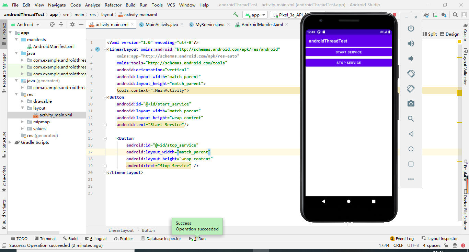The height and width of the screenshot is (252, 469).
Task: Click emulator toolbar Overview square
Action: (x=411, y=164)
